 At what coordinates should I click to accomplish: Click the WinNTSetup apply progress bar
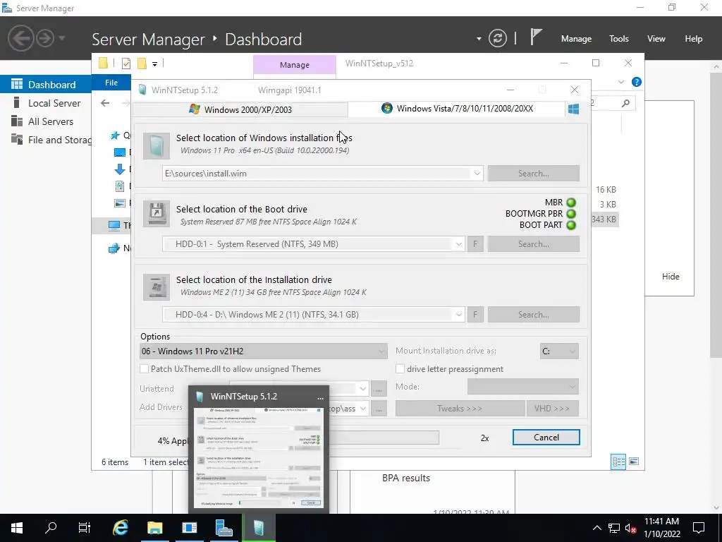[384, 438]
